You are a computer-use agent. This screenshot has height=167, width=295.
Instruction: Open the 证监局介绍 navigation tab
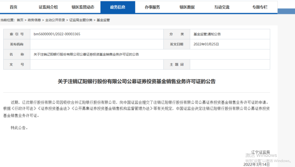tap(48, 7)
